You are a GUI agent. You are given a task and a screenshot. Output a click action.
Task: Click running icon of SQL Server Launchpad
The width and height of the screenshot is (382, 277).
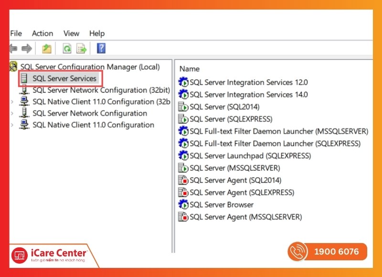(x=183, y=155)
